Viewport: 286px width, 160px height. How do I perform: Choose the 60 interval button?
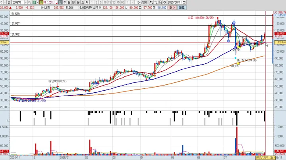click(123, 2)
